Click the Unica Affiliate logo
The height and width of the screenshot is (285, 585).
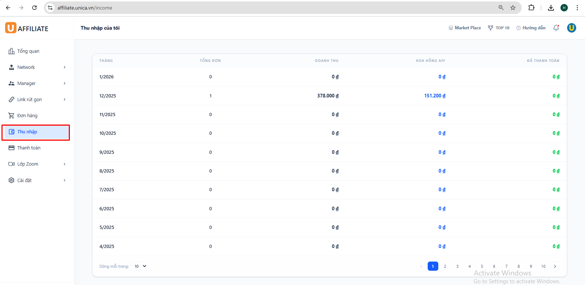tap(27, 28)
